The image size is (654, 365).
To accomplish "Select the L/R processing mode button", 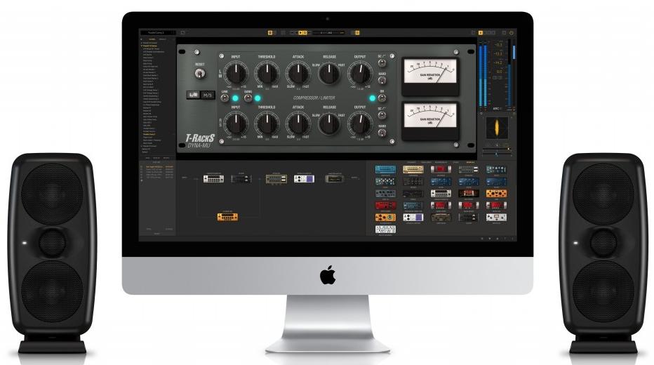I will [x=193, y=95].
